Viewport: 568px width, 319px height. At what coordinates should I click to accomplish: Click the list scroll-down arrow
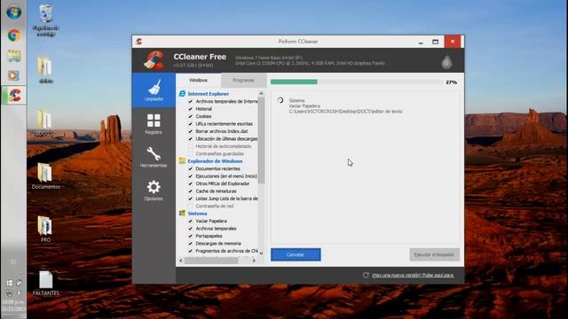261,253
